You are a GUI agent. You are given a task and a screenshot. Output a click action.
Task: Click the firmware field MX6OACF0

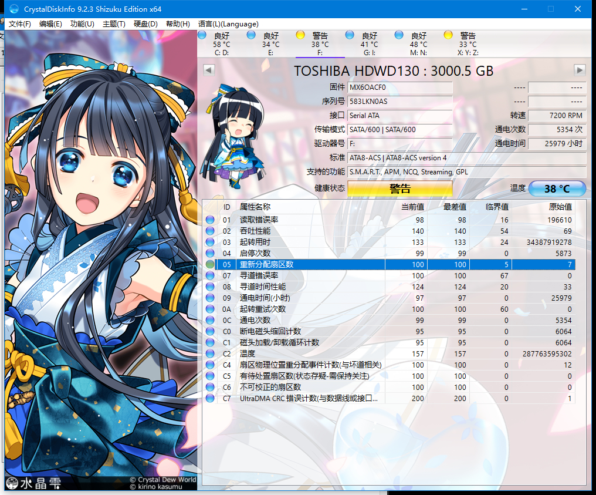click(400, 87)
